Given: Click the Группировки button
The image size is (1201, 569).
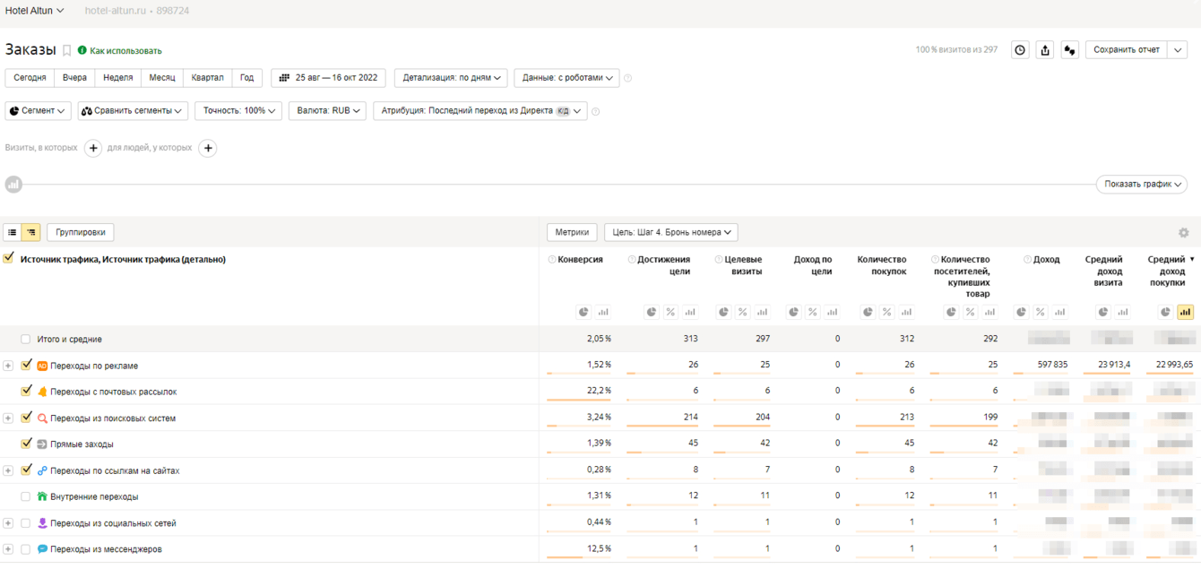Looking at the screenshot, I should click(81, 232).
